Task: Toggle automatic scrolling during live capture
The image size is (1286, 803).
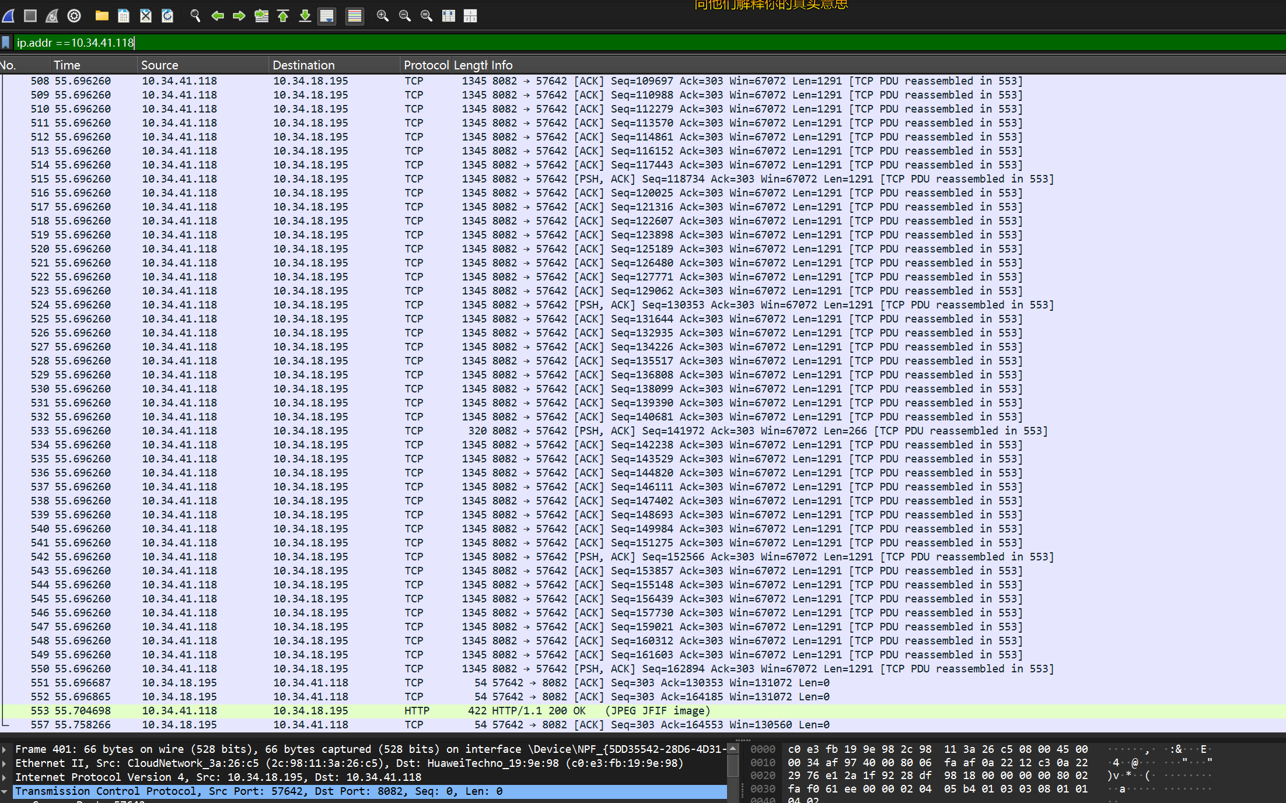Action: coord(327,16)
